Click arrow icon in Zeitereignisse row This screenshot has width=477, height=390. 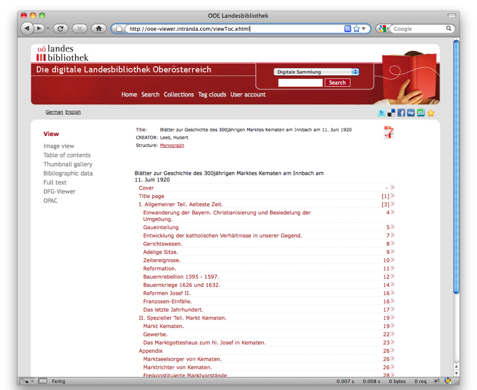(x=392, y=260)
